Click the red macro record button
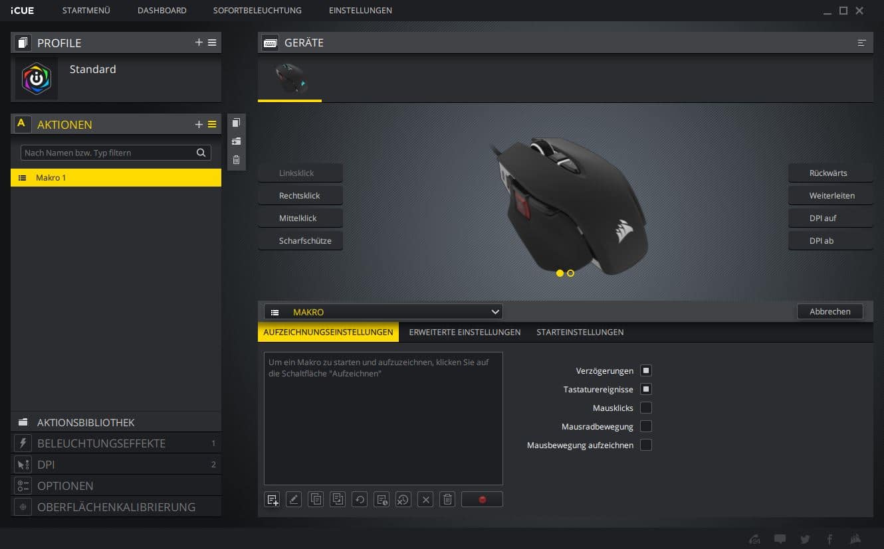The image size is (884, 549). 482,499
